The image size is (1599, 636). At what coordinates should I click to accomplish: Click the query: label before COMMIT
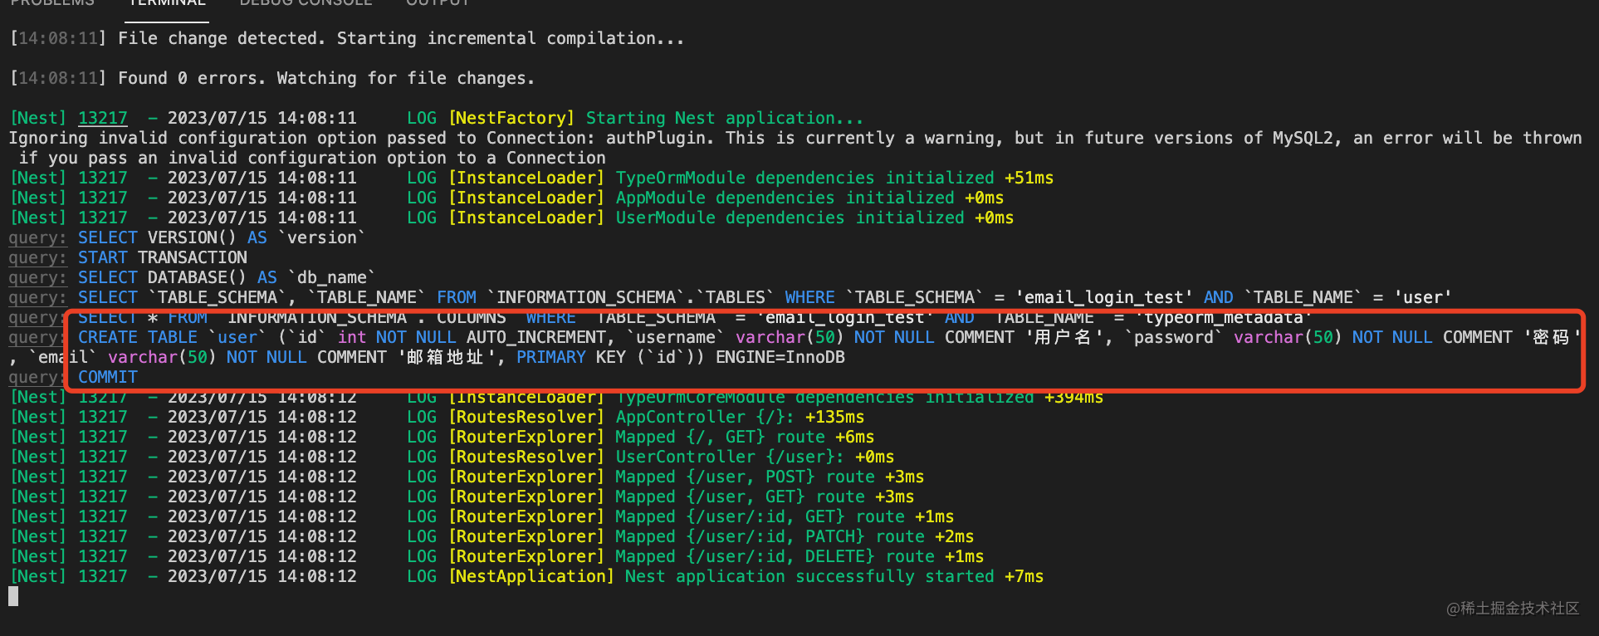click(37, 378)
